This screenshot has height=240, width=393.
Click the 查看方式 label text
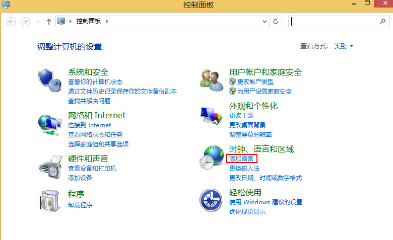click(314, 46)
